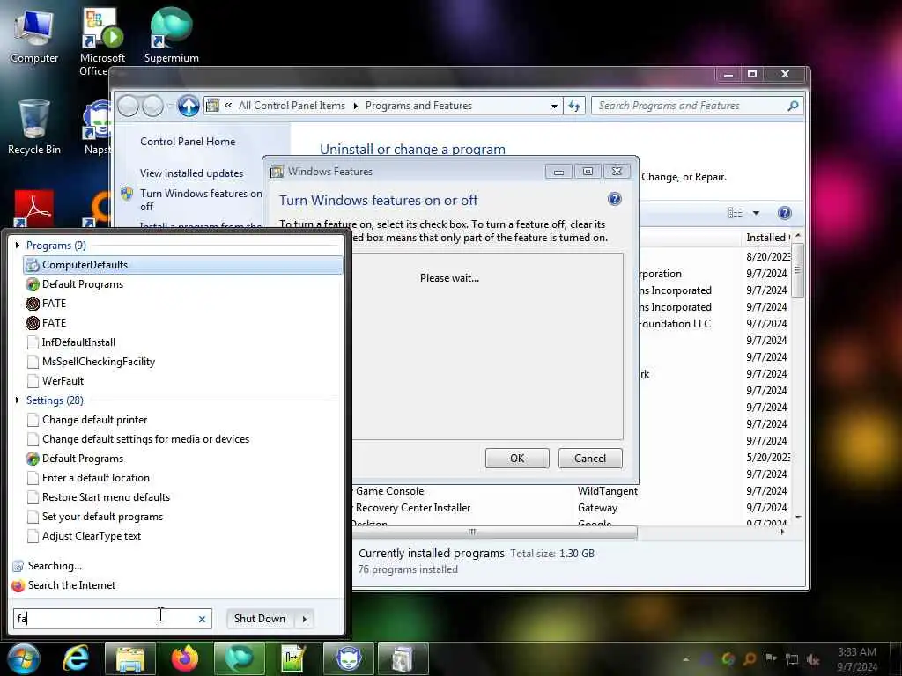
Task: Open the Recycle Bin icon
Action: tap(34, 127)
